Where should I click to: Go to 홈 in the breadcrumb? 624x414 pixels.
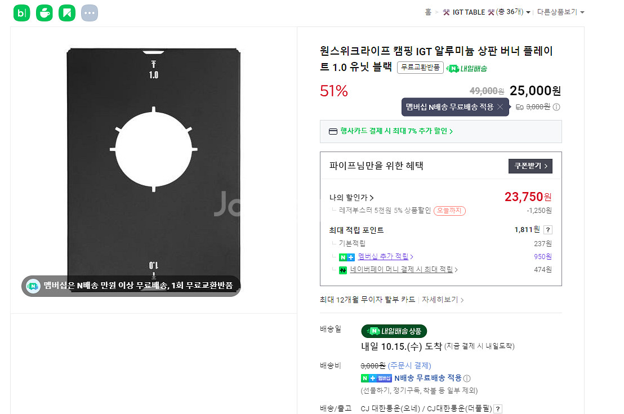point(428,12)
